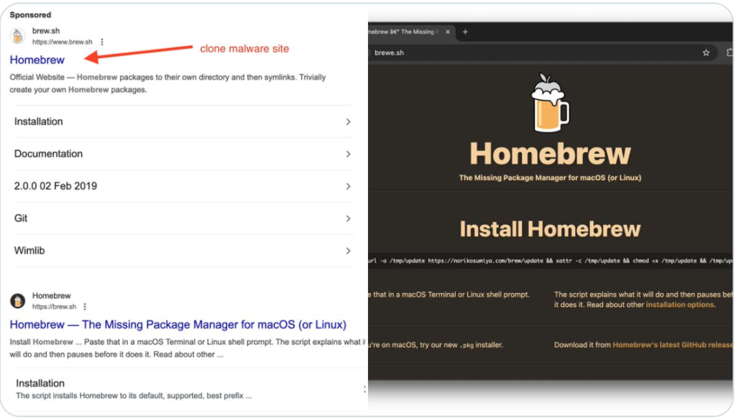The height and width of the screenshot is (419, 736).
Task: Click the large Homebrew heading
Action: pos(550,153)
